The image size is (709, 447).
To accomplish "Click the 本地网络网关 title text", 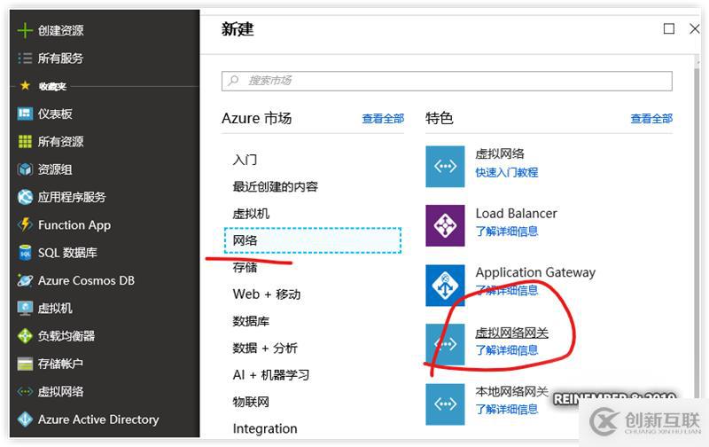I will coord(512,391).
